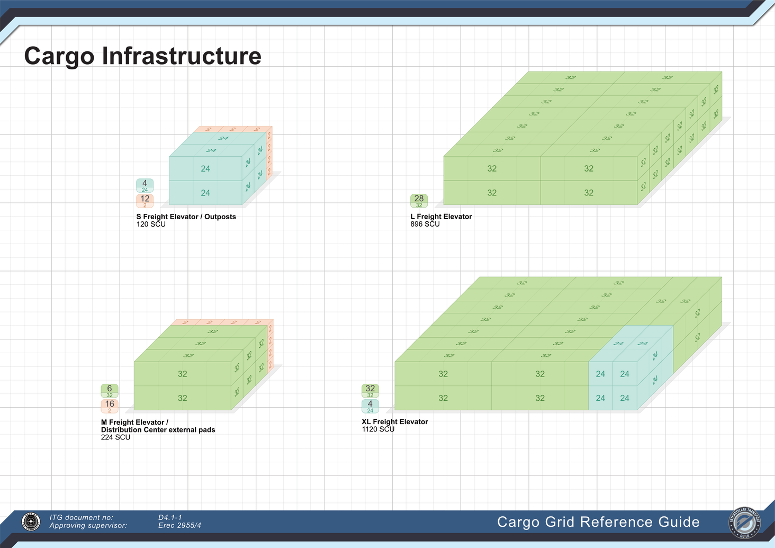Click the approving supervisor Erec 2955/4 entry
The image size is (775, 548).
click(180, 525)
